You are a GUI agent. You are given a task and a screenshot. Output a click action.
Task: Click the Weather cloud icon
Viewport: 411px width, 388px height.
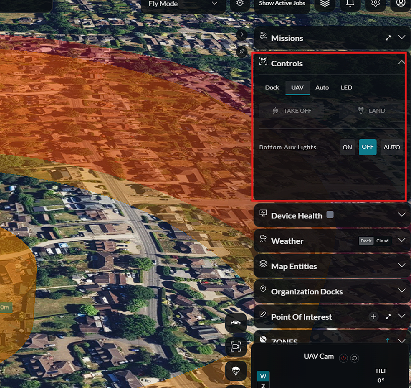click(x=263, y=238)
